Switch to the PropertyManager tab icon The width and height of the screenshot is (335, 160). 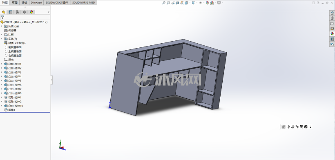pos(11,12)
